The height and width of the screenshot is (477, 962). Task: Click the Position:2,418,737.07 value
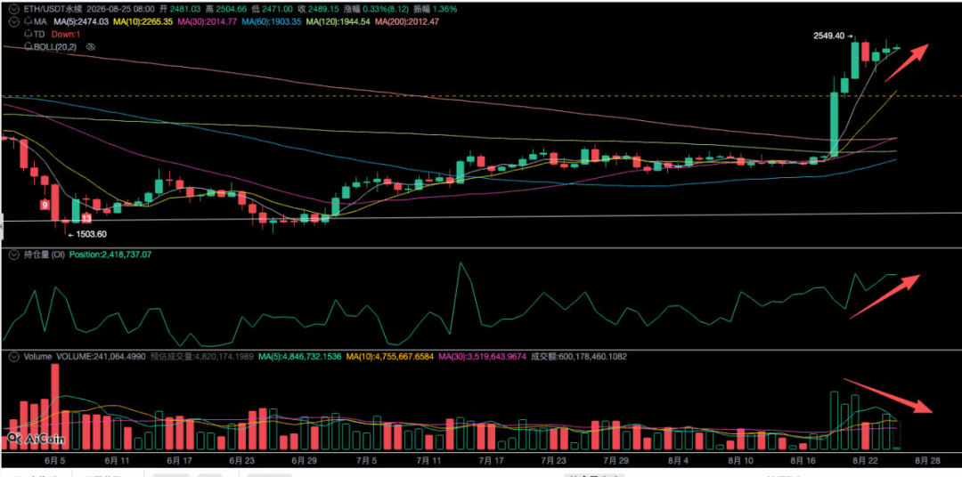110,254
